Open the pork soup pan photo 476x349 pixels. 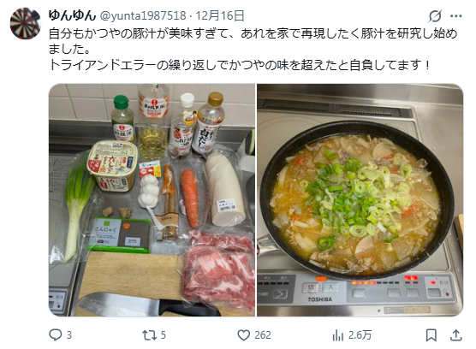pyautogui.click(x=360, y=200)
